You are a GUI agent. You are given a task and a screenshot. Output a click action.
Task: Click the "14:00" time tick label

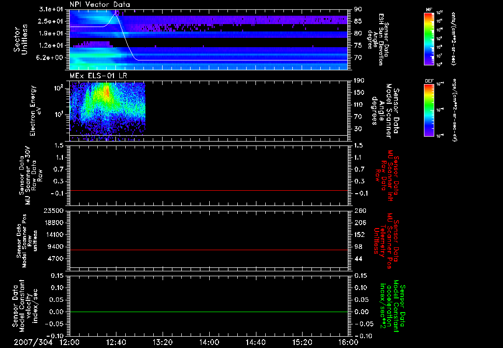click(209, 342)
